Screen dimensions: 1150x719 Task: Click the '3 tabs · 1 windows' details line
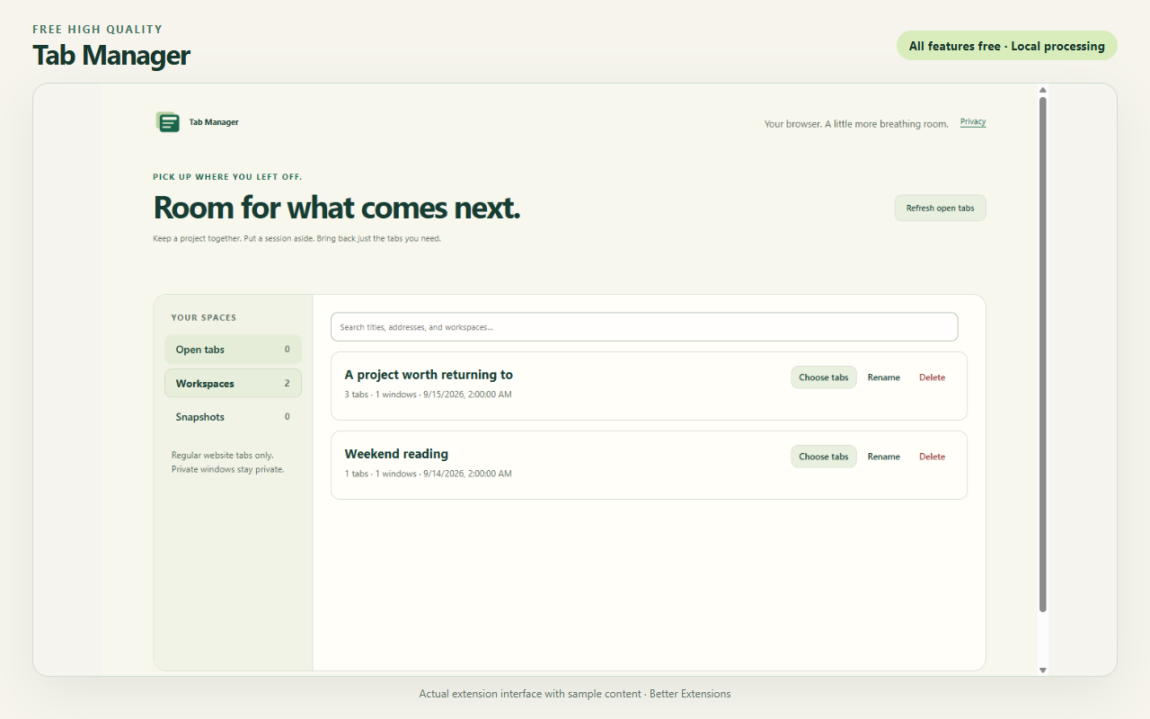point(429,395)
